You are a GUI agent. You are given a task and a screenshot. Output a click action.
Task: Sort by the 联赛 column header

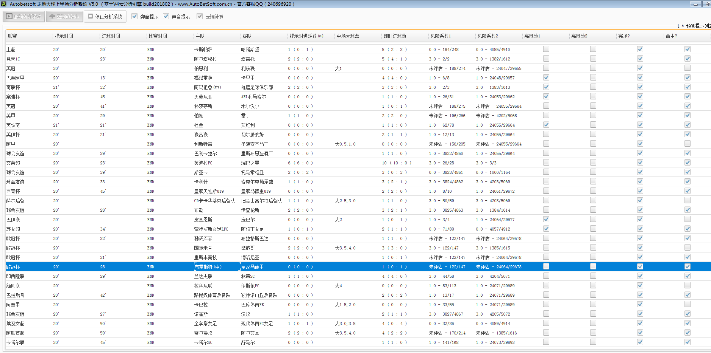coord(13,36)
